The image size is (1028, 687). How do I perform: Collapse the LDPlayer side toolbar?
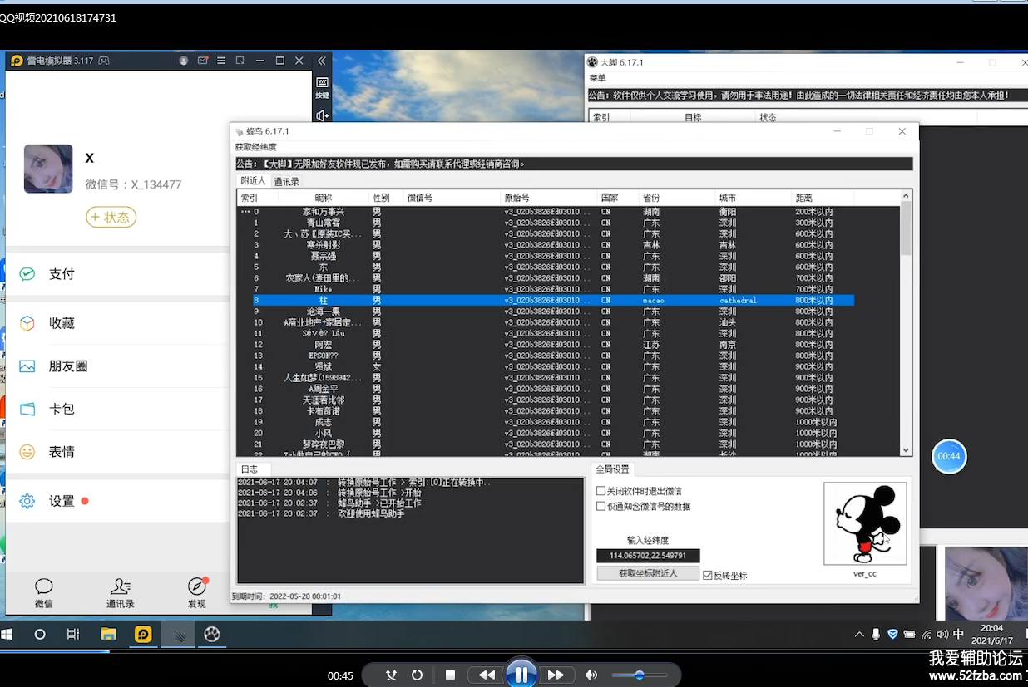(322, 61)
